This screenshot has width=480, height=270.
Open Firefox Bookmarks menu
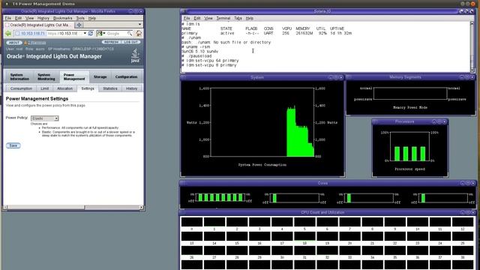tap(62, 18)
